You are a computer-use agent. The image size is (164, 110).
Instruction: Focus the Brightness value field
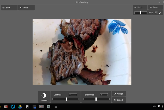tap(104, 95)
